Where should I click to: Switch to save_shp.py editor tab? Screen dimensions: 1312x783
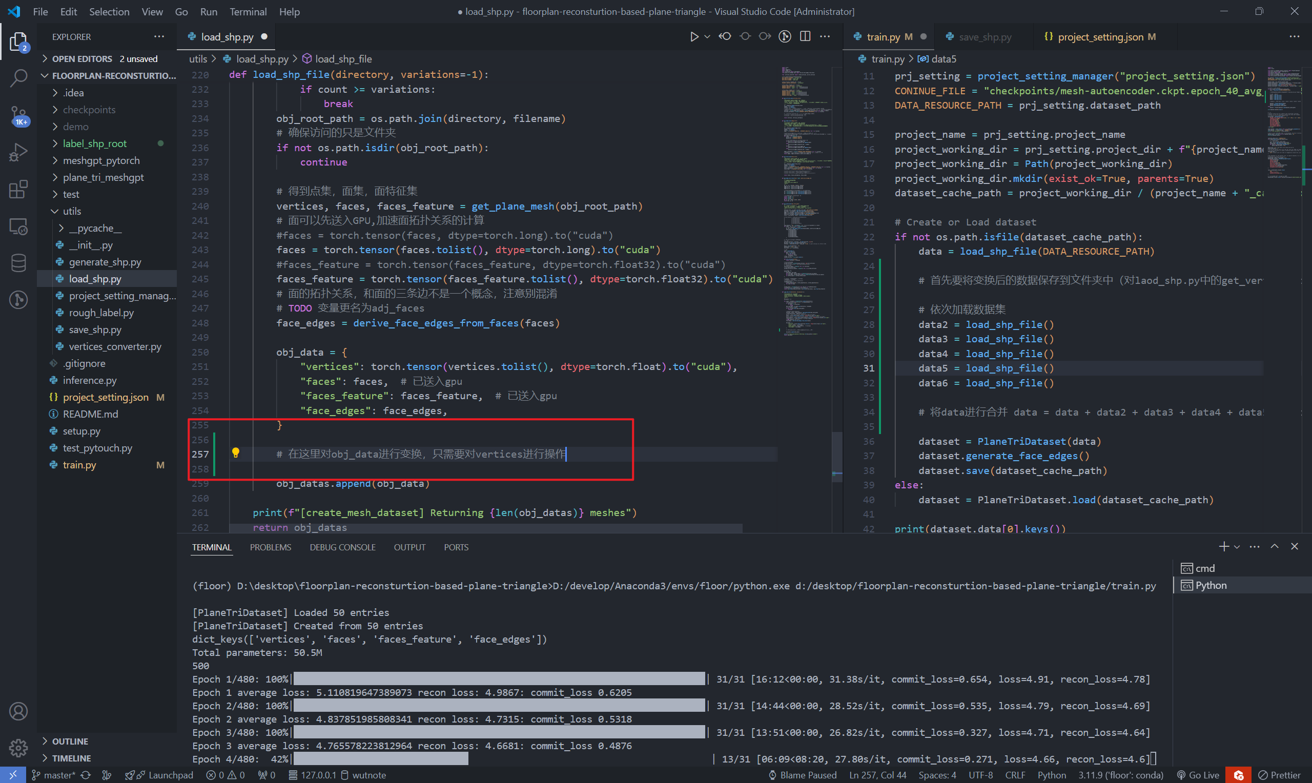pos(985,36)
